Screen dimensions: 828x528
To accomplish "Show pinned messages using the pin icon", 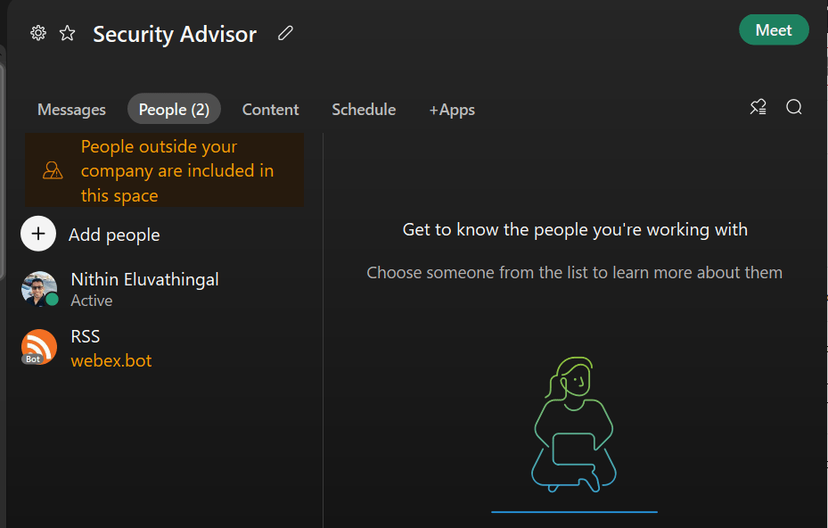I will (x=758, y=108).
